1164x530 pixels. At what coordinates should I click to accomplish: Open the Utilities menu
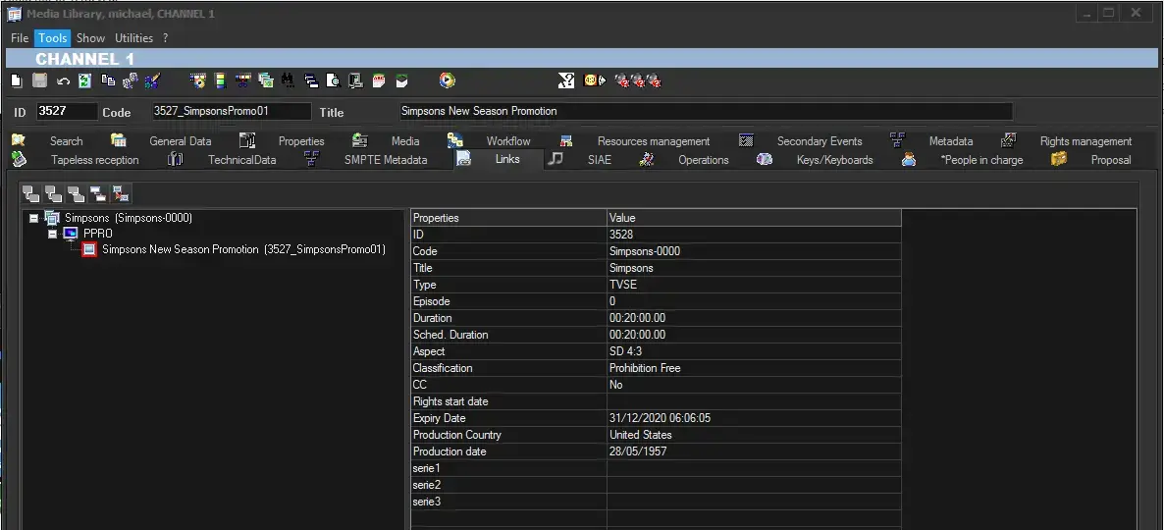pos(134,38)
